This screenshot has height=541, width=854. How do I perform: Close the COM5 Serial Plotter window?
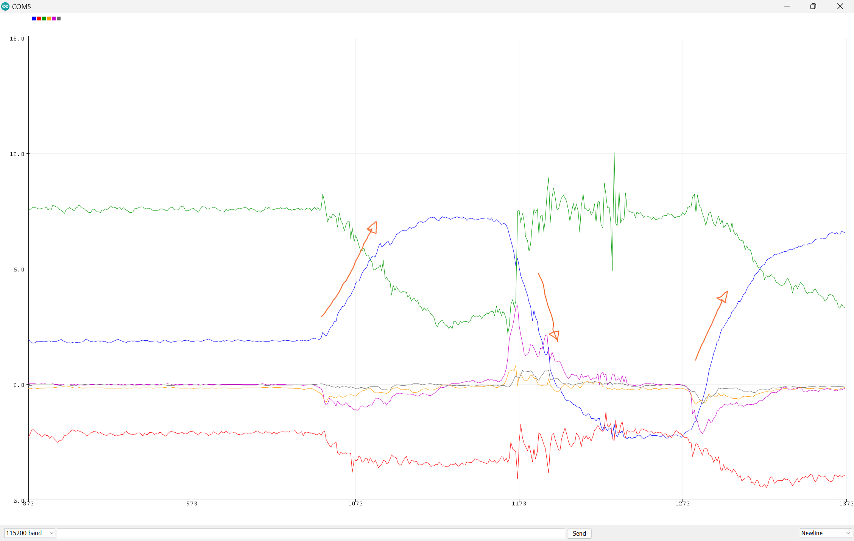840,6
